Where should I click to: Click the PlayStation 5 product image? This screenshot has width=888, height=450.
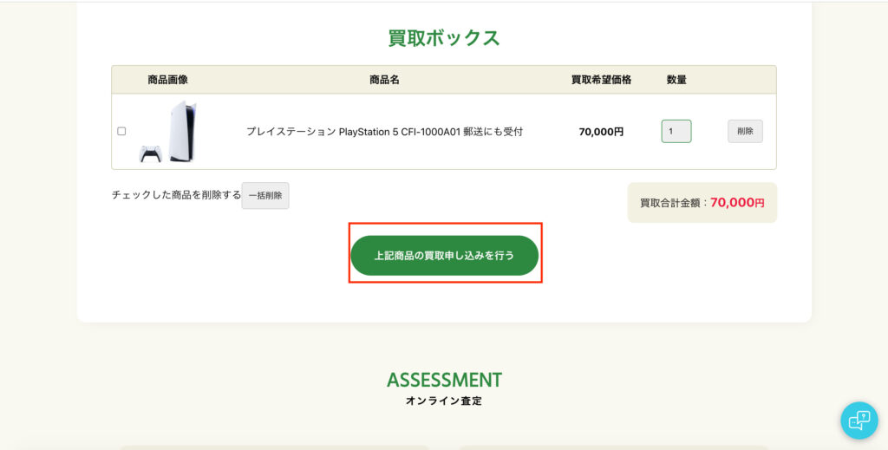point(168,131)
